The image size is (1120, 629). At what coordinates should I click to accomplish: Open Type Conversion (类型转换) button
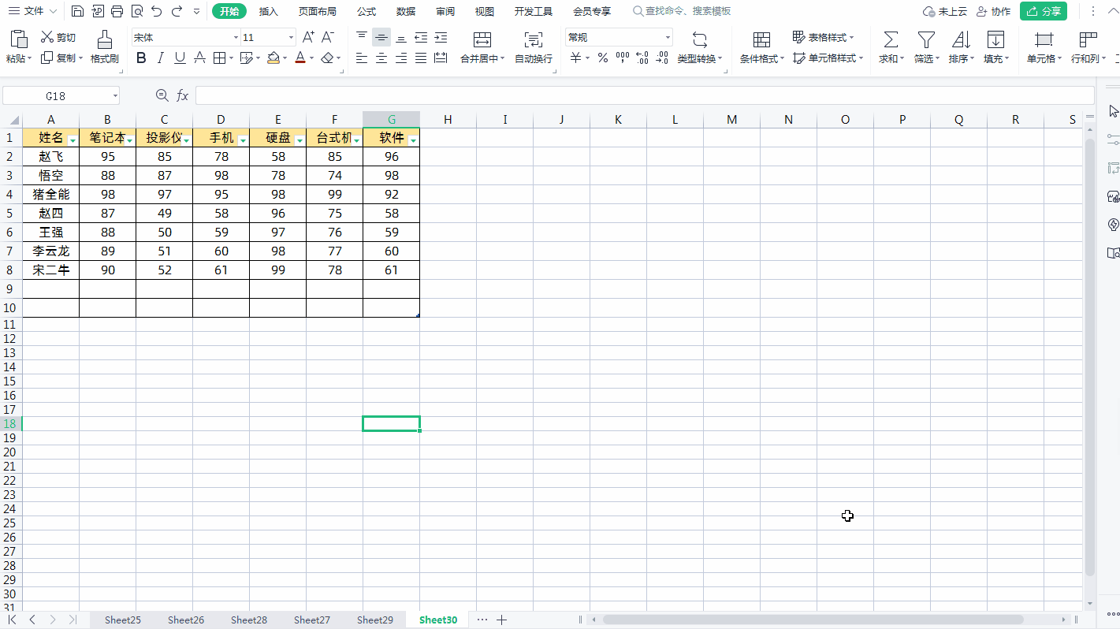click(x=700, y=47)
